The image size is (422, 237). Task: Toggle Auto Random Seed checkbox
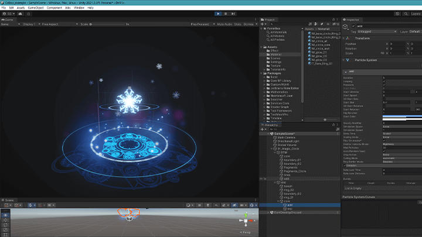[384, 152]
